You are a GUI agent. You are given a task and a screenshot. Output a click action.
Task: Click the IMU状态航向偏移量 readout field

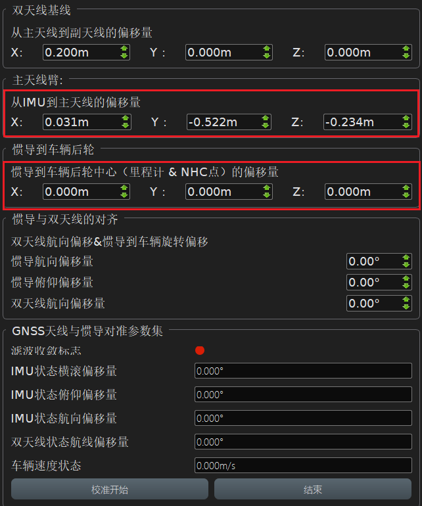point(303,418)
